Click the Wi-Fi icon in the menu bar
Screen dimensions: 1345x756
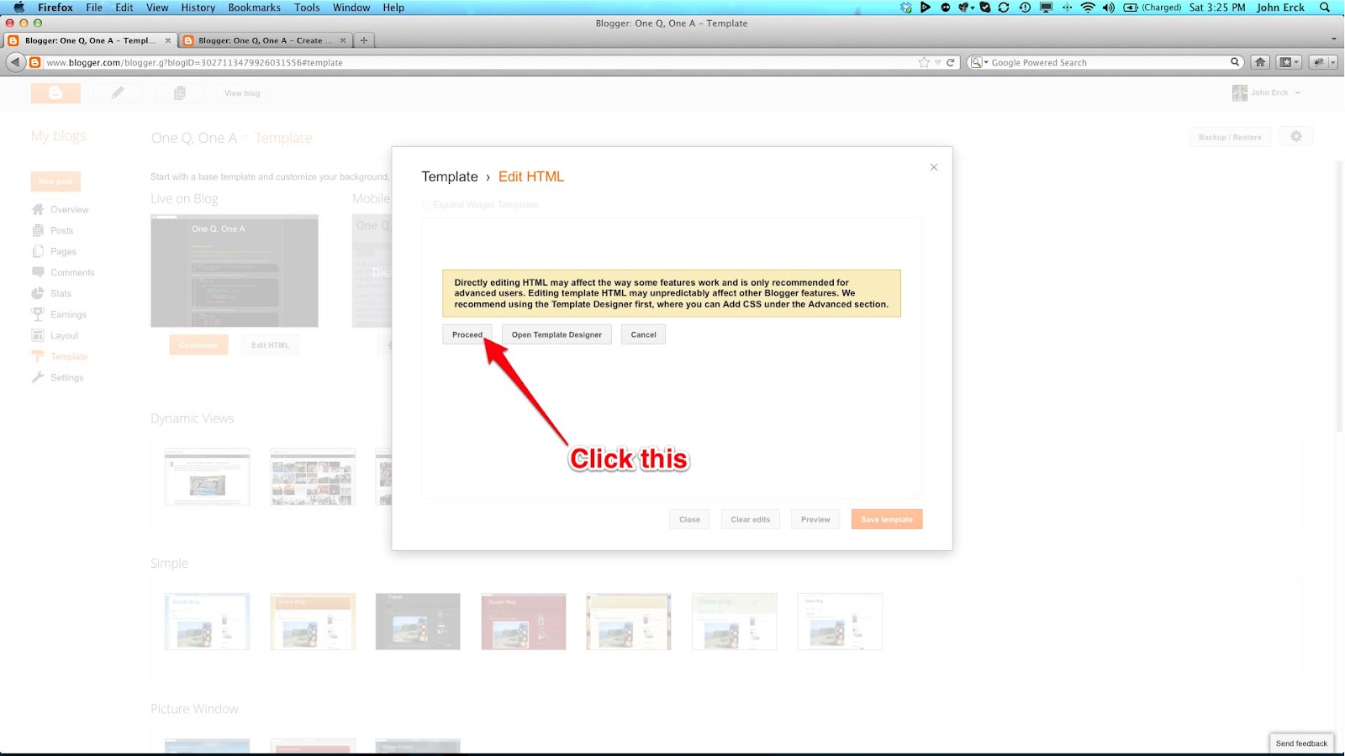point(1087,7)
